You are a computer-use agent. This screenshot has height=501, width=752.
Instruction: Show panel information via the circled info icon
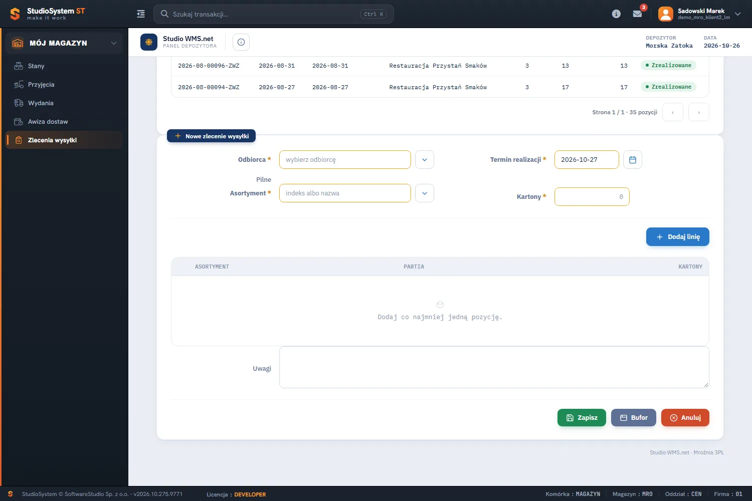pos(241,42)
